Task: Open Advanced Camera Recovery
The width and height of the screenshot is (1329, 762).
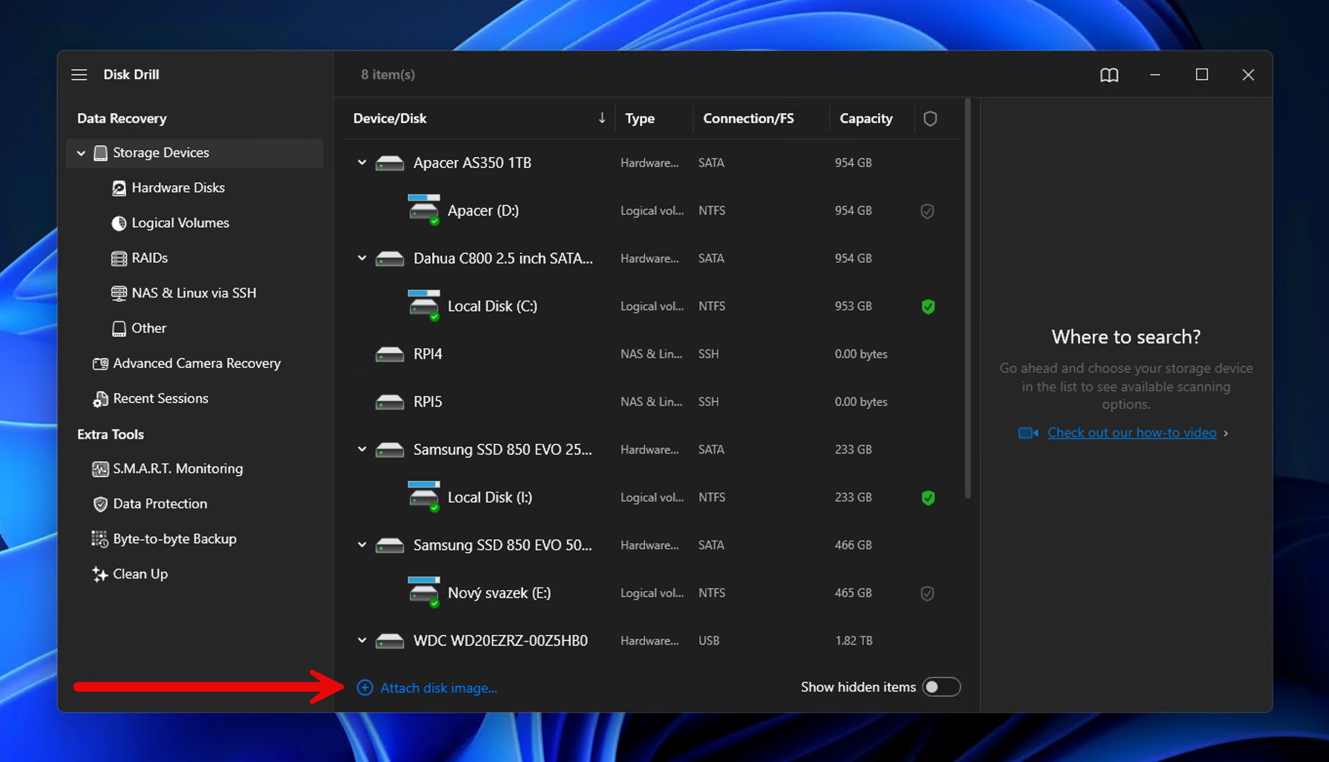Action: pyautogui.click(x=197, y=363)
